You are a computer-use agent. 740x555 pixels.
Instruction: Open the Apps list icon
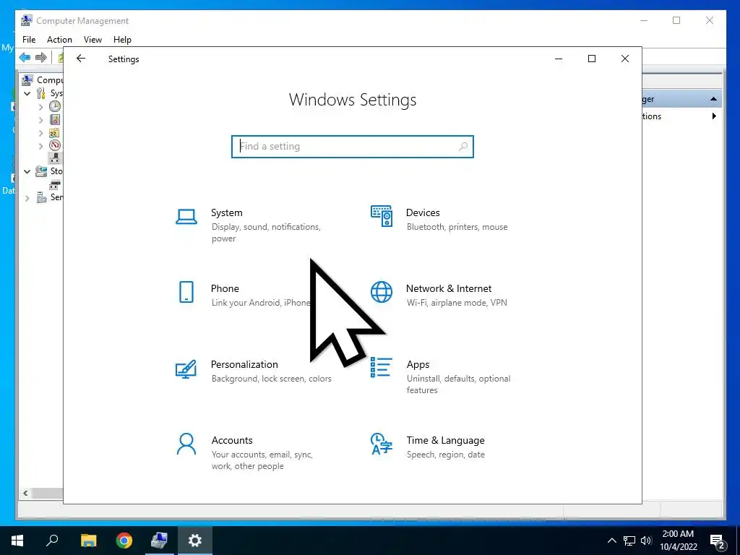[382, 367]
